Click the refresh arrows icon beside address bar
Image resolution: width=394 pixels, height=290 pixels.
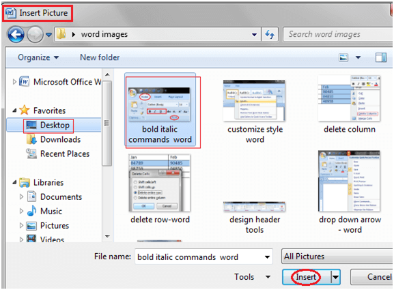coord(269,34)
